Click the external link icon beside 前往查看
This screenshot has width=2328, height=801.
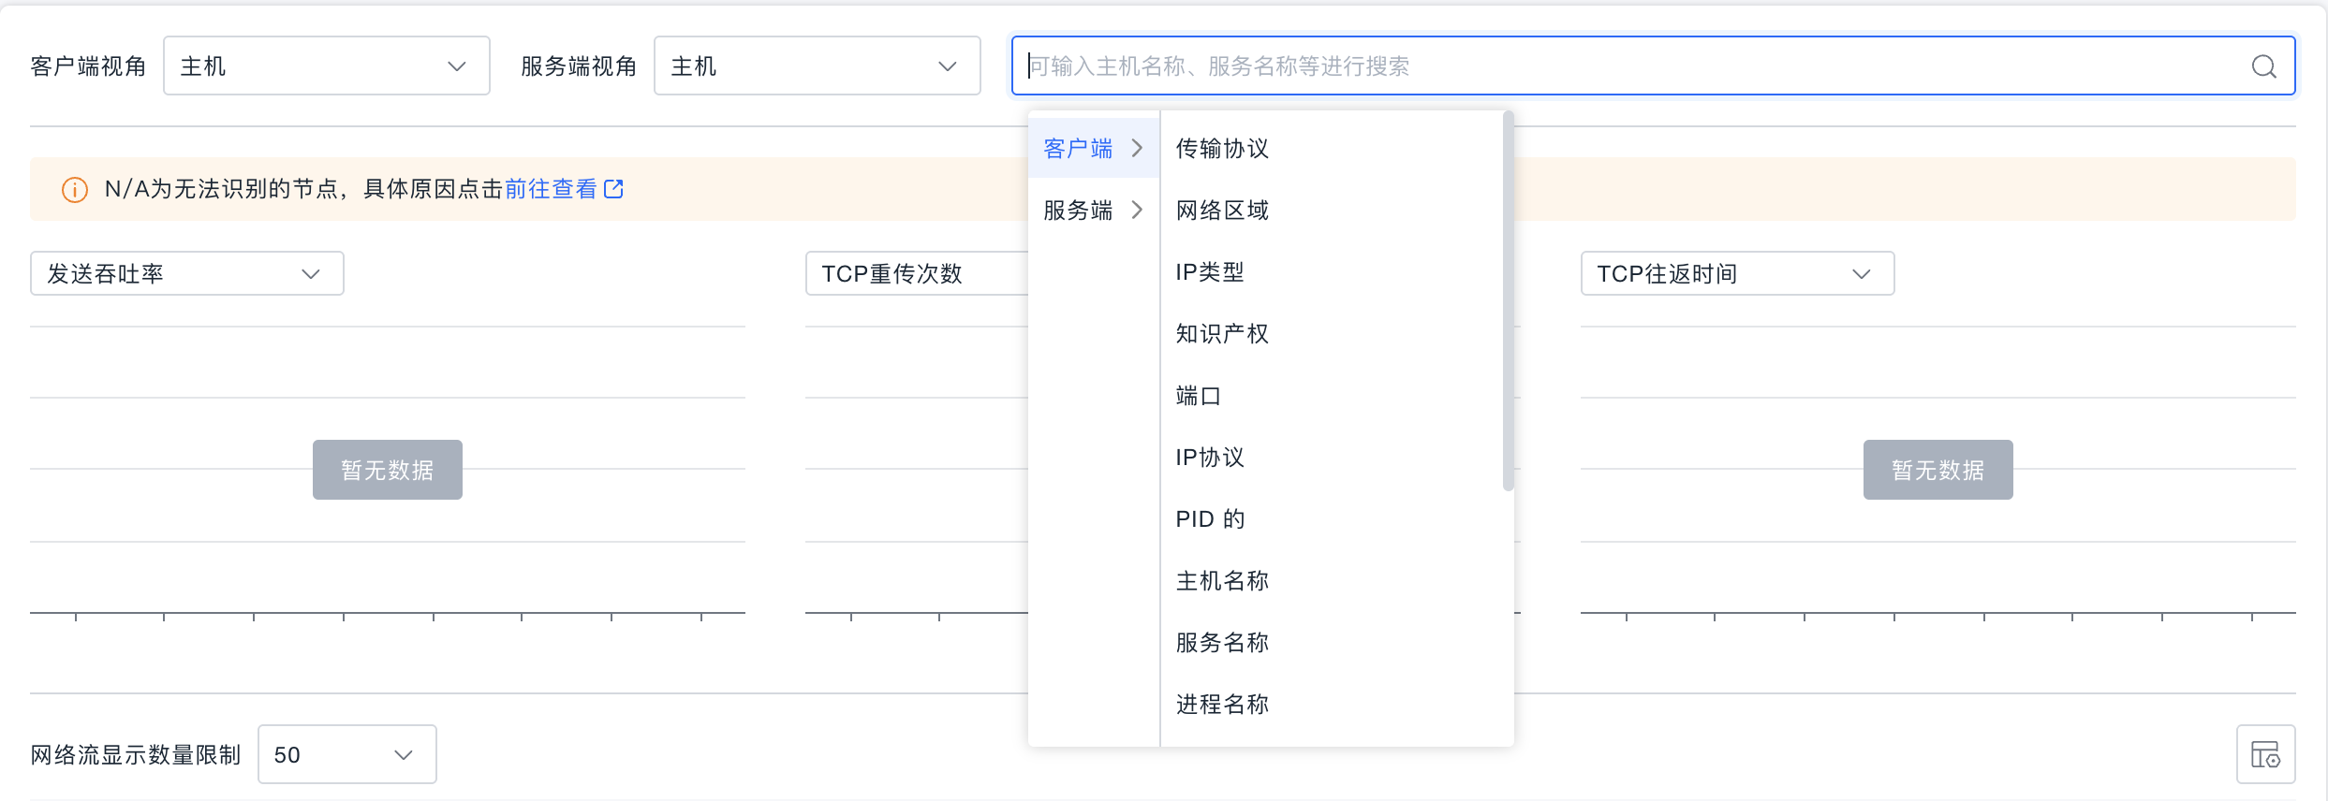tap(613, 189)
